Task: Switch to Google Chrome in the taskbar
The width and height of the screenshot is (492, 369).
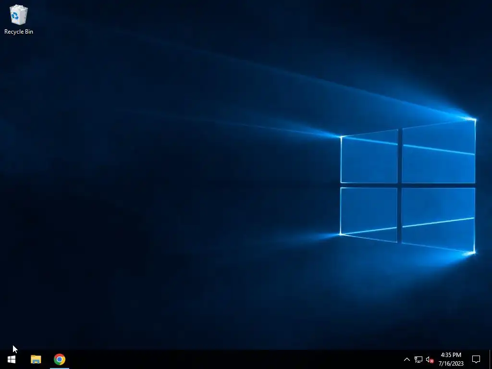Action: coord(60,359)
